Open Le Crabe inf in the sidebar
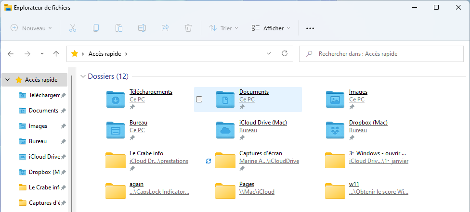The height and width of the screenshot is (212, 470). click(x=44, y=187)
